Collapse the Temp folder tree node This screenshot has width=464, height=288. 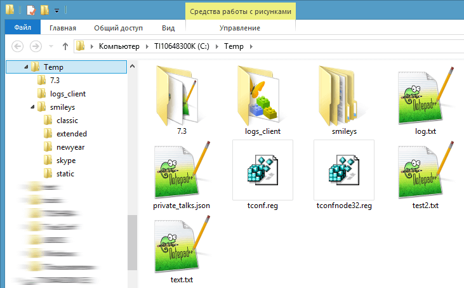[26, 67]
